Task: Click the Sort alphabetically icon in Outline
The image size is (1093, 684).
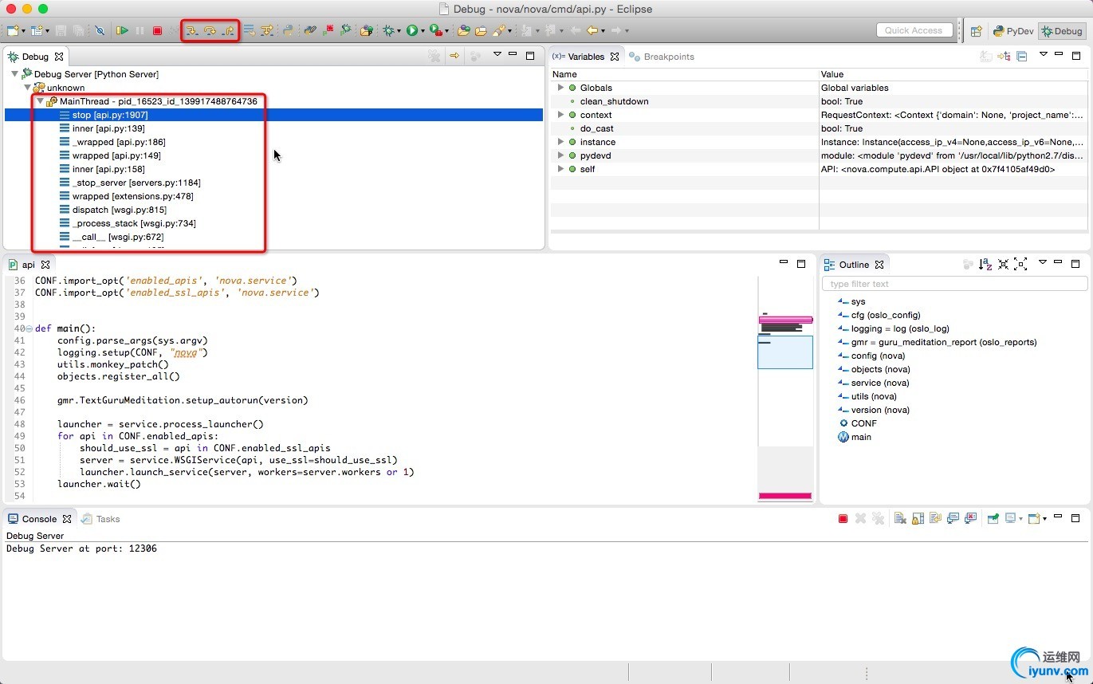Action: [985, 265]
